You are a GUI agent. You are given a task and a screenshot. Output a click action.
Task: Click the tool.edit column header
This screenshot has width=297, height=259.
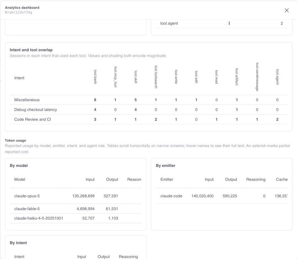196,77
